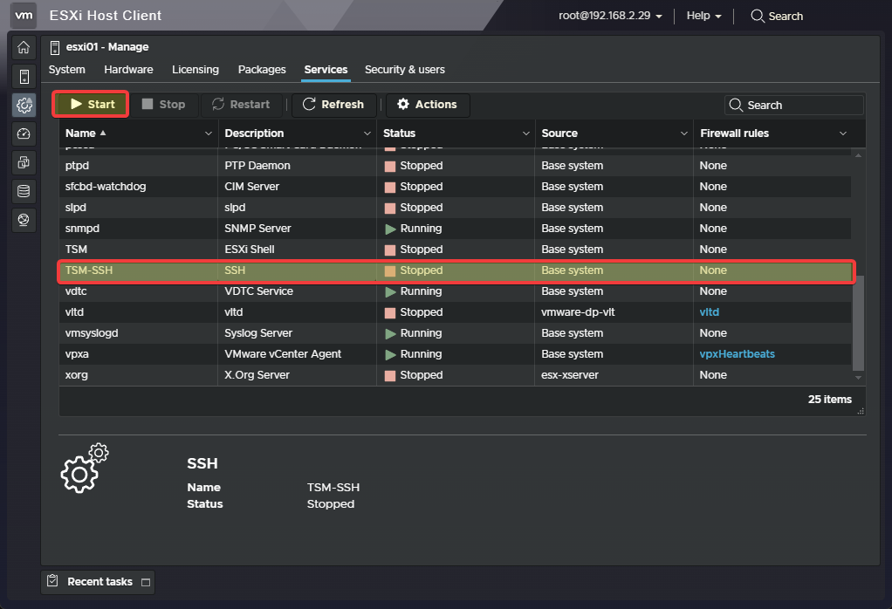Sort by the Status column header

399,133
